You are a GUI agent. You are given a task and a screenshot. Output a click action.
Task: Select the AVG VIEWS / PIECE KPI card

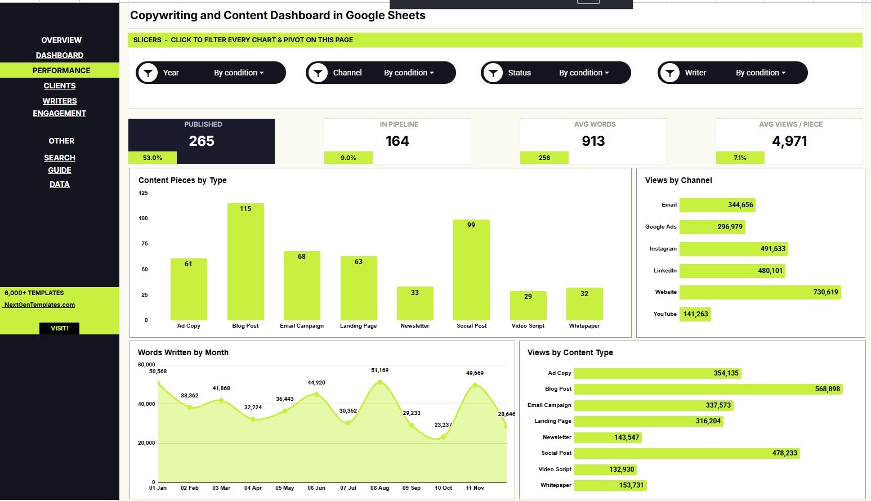[x=789, y=141]
